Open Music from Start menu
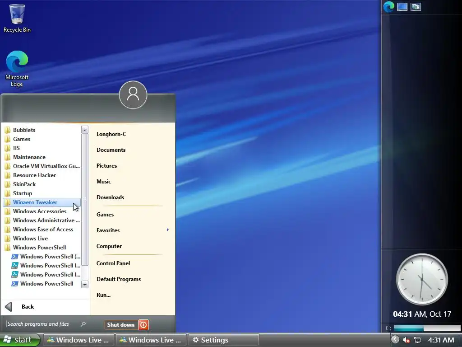The width and height of the screenshot is (462, 347). pos(104,182)
